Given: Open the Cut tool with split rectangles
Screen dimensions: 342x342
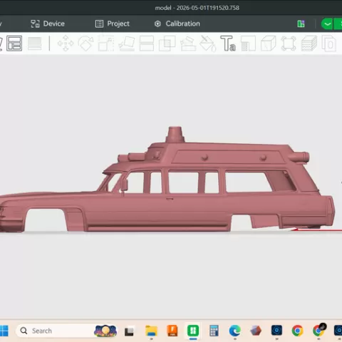Looking at the screenshot, I should click(x=147, y=43).
